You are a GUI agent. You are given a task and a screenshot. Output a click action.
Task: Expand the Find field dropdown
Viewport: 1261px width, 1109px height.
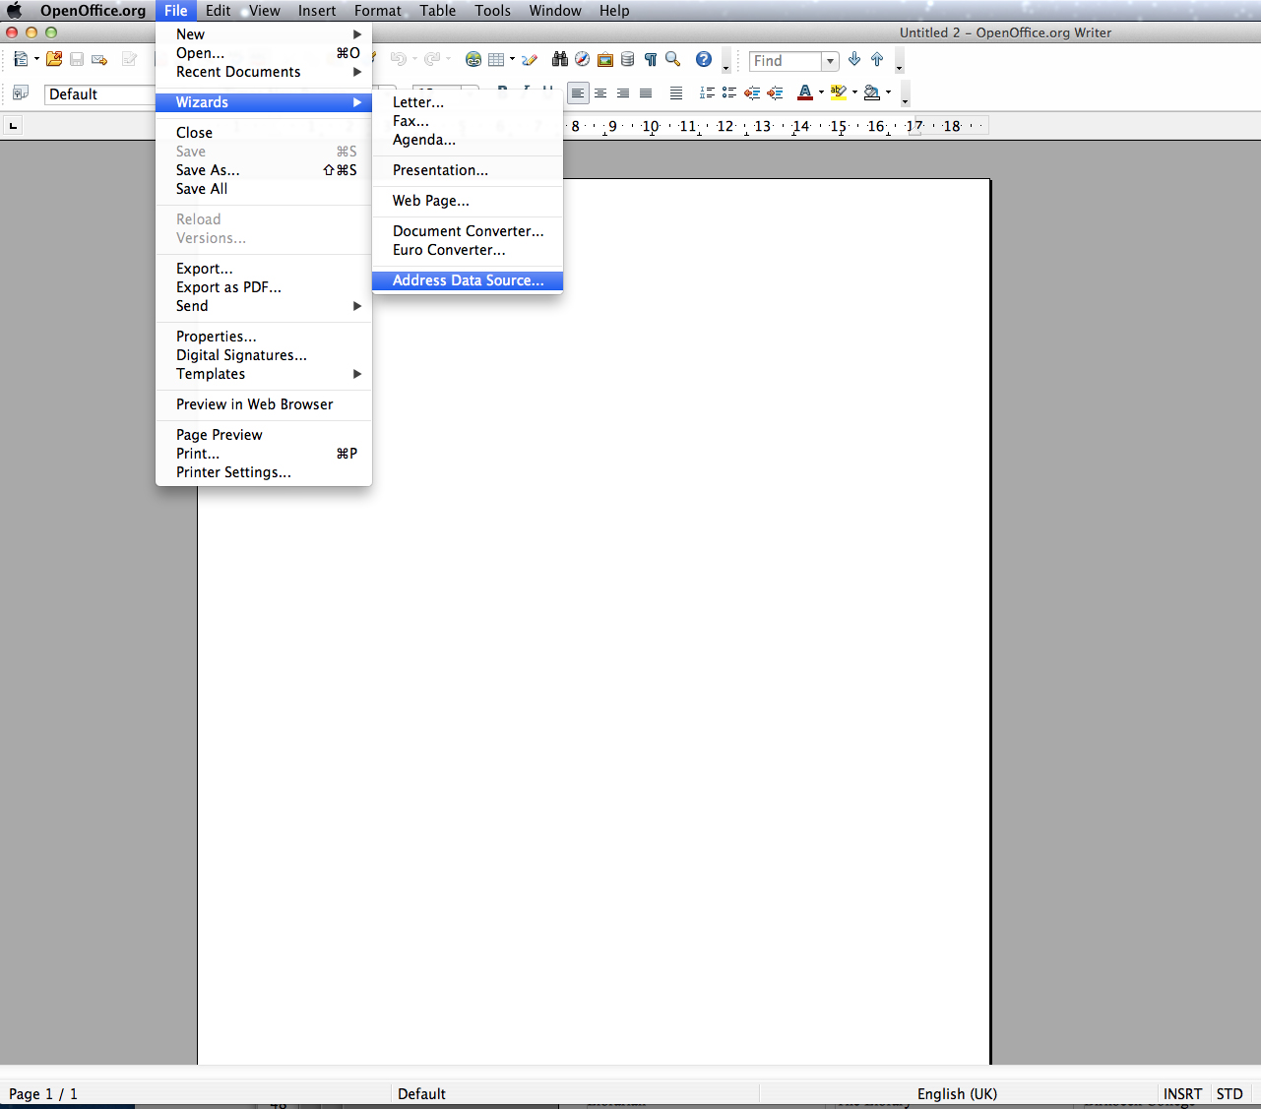[829, 61]
